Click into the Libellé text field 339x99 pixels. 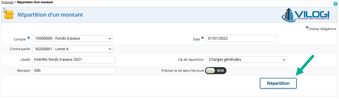(x=74, y=60)
